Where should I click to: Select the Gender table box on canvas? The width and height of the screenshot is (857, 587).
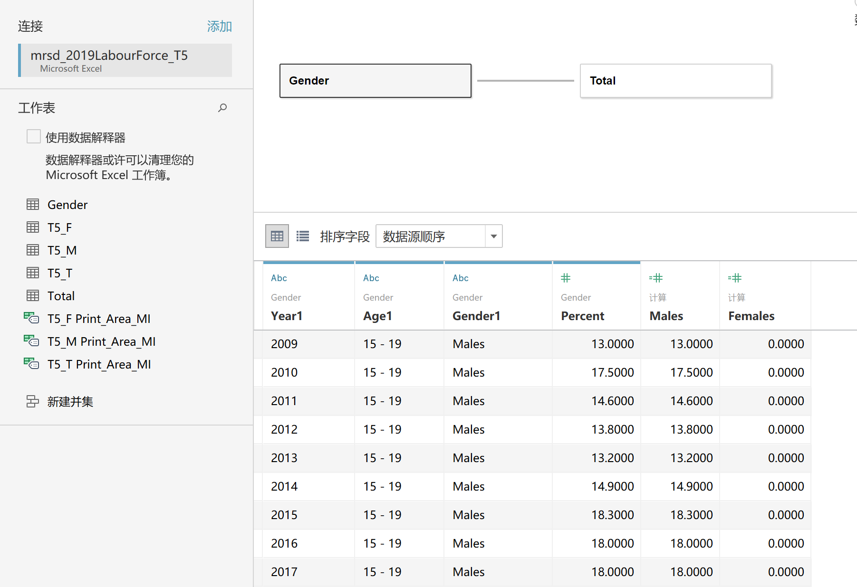click(375, 81)
